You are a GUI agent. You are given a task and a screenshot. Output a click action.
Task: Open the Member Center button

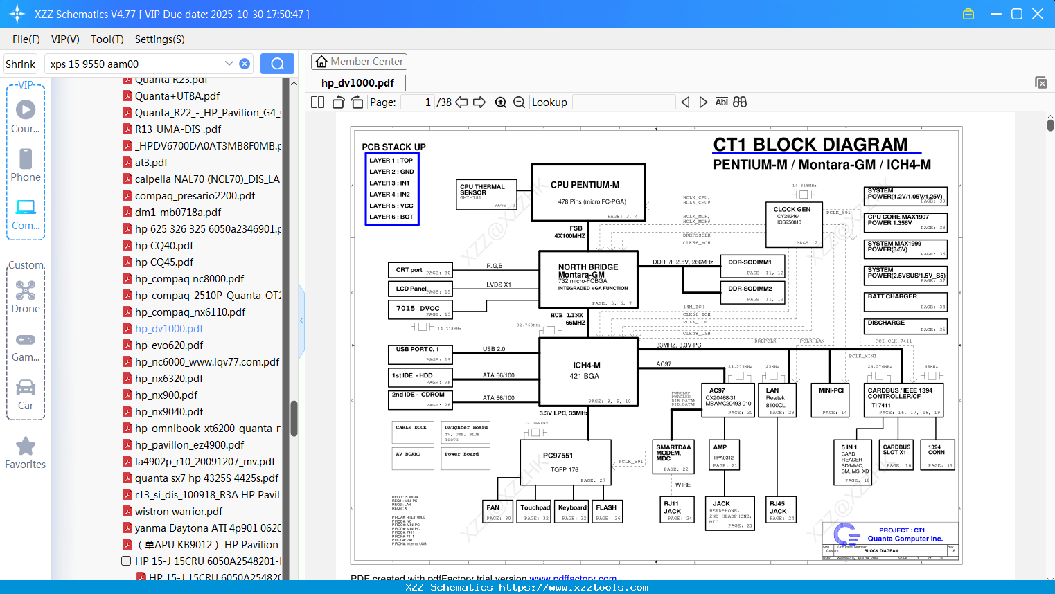tap(359, 62)
